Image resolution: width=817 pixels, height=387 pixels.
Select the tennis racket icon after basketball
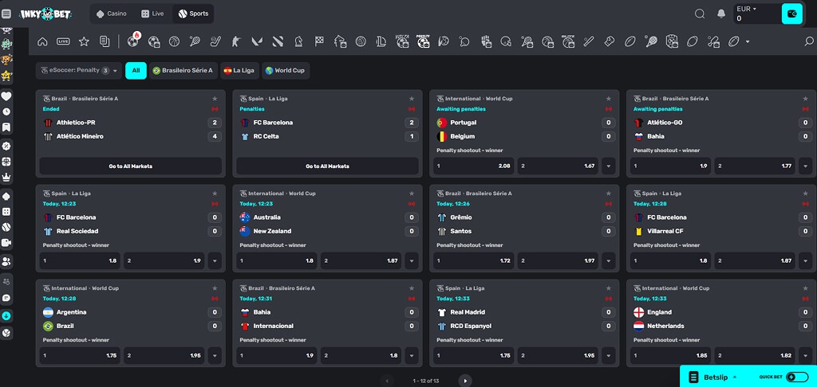click(x=195, y=41)
